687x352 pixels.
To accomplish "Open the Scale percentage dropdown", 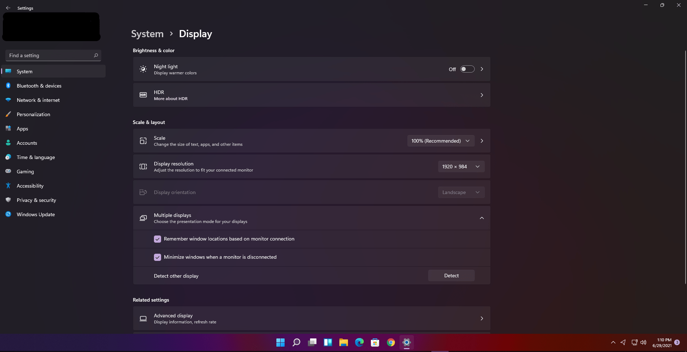I will [441, 140].
